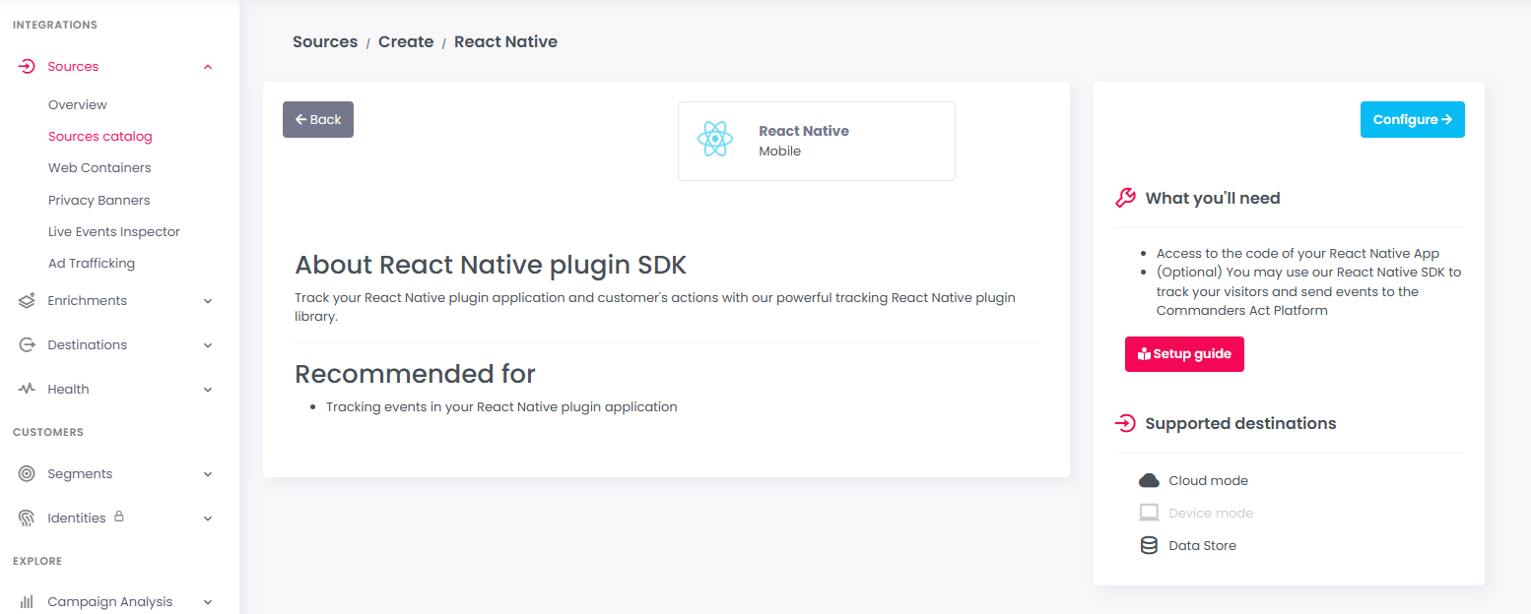The height and width of the screenshot is (614, 1531).
Task: Go to Privacy Banners page
Action: click(100, 201)
